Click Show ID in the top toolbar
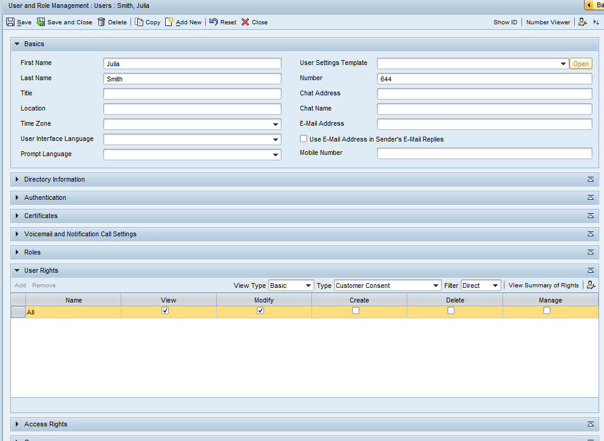 [505, 22]
